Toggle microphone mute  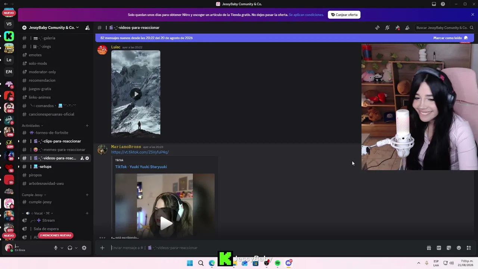(56, 248)
